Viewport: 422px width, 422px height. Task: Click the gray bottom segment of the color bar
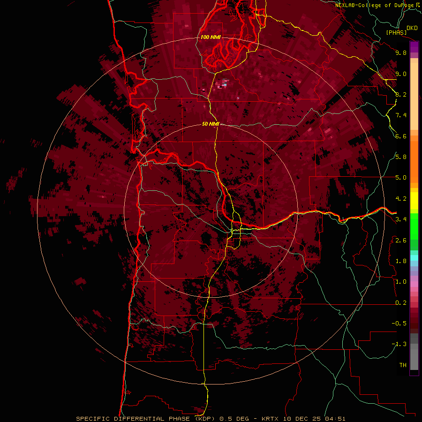(414, 353)
